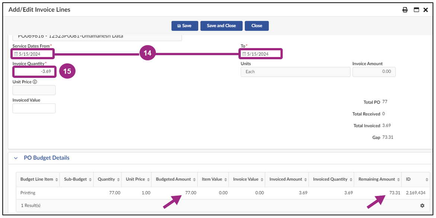Click the Save button

click(x=185, y=26)
